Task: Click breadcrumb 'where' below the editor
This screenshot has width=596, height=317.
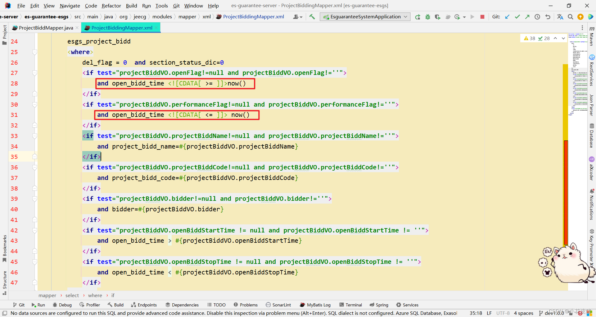Action: coord(95,295)
